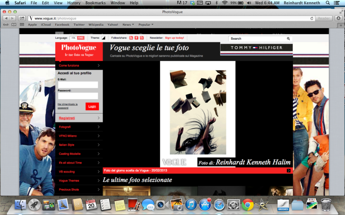Click the Reader button in address bar
The height and width of the screenshot is (215, 345).
324,18
